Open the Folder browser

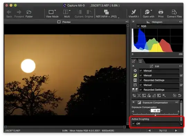point(29,14)
